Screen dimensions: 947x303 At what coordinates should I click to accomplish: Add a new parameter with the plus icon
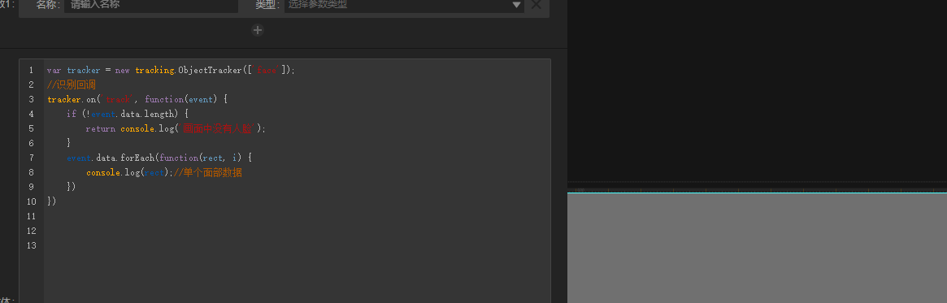coord(258,30)
